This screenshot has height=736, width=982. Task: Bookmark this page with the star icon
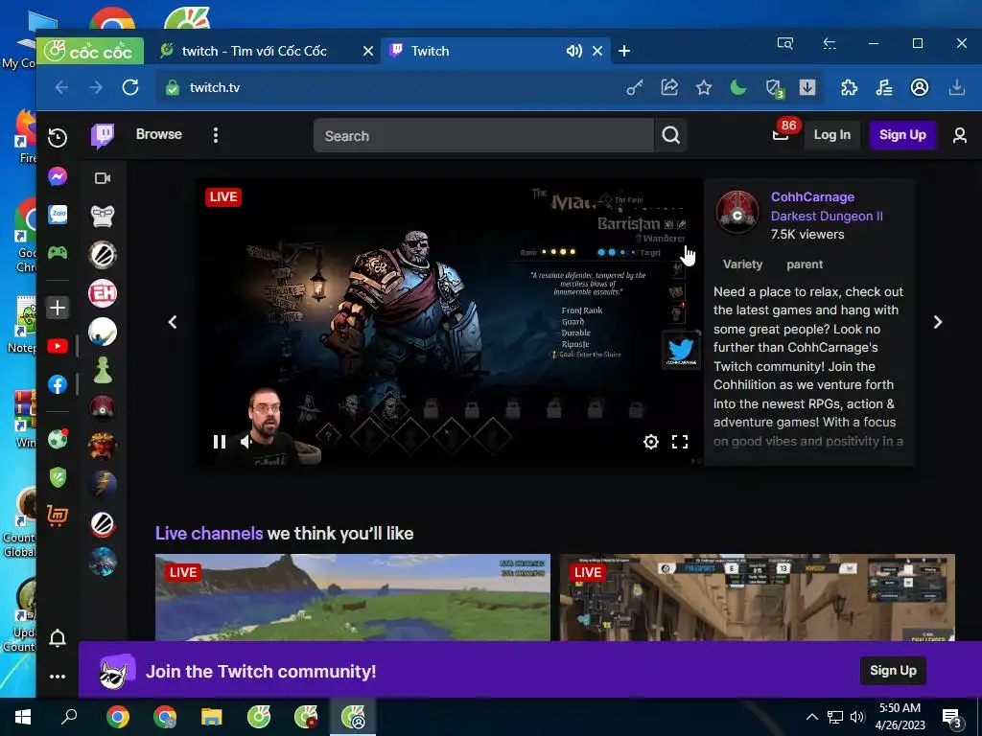(703, 87)
